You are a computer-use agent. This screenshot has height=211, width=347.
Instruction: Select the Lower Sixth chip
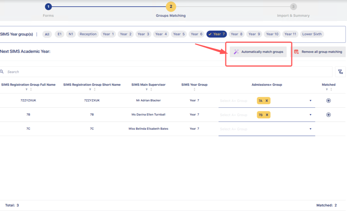tap(312, 34)
